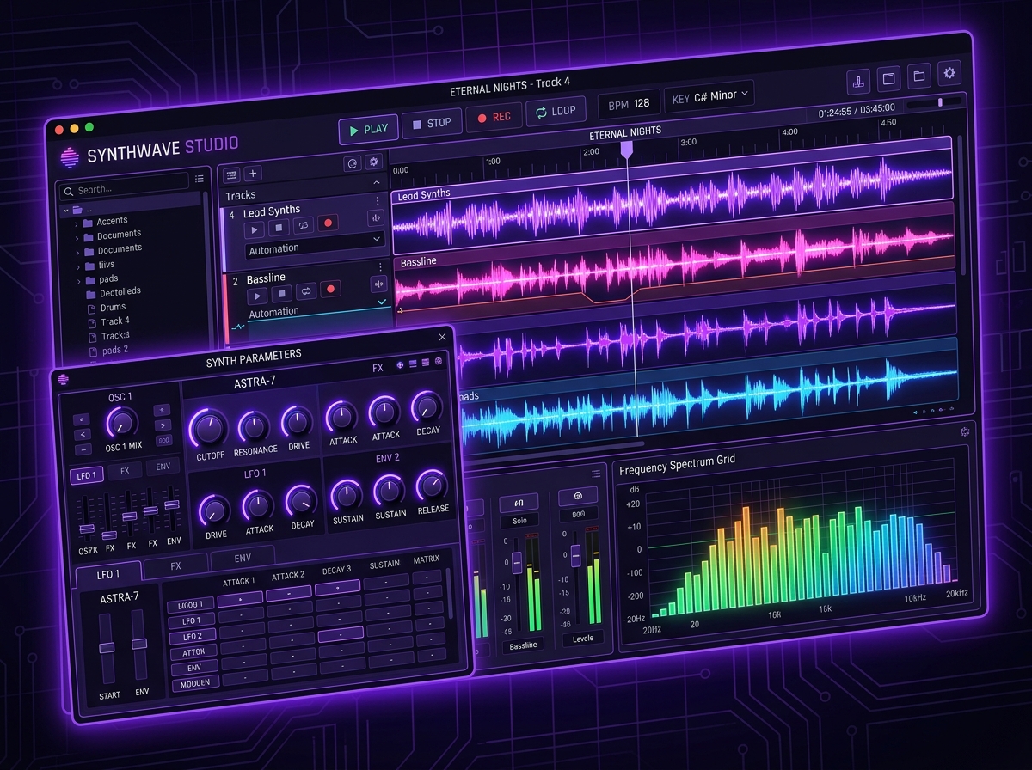The image size is (1032, 770).
Task: Collapse the Tracks section chevron
Action: [377, 183]
